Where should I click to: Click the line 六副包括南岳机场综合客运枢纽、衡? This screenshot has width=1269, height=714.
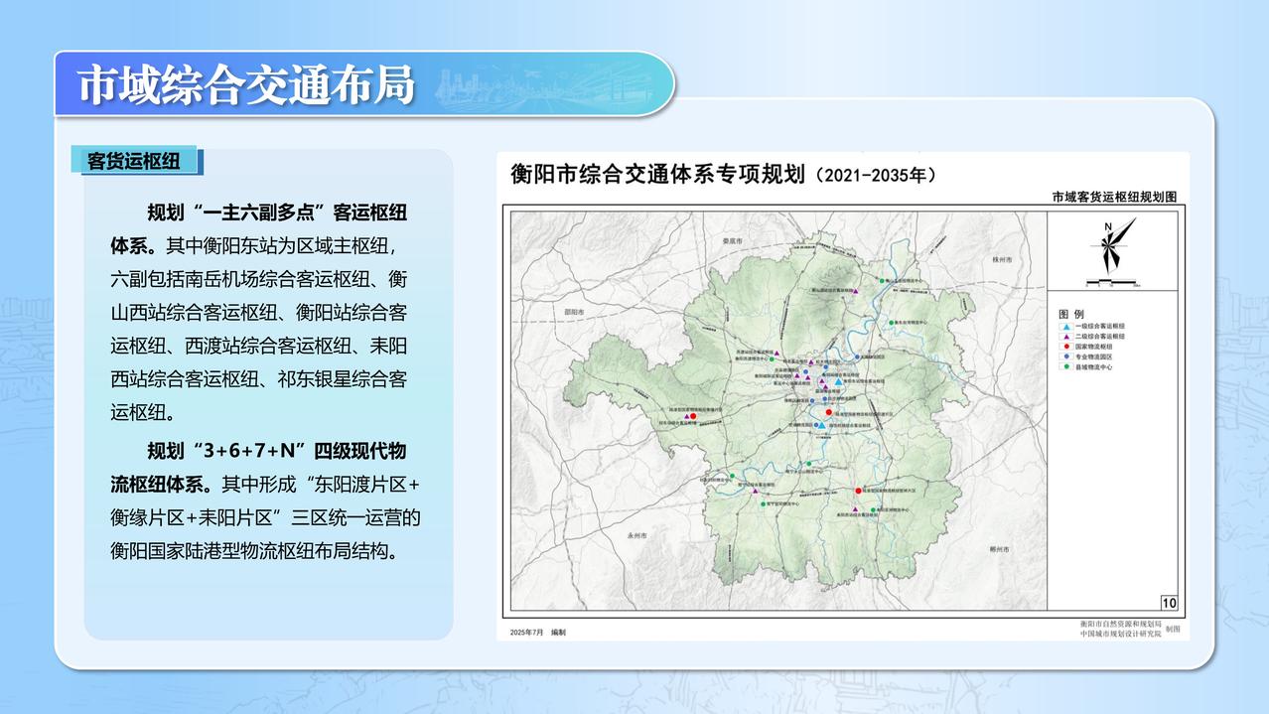pos(258,278)
